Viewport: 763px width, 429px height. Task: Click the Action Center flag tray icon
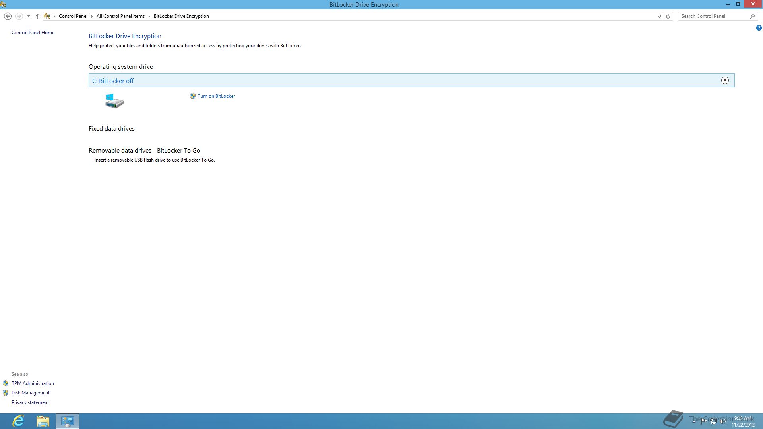703,421
